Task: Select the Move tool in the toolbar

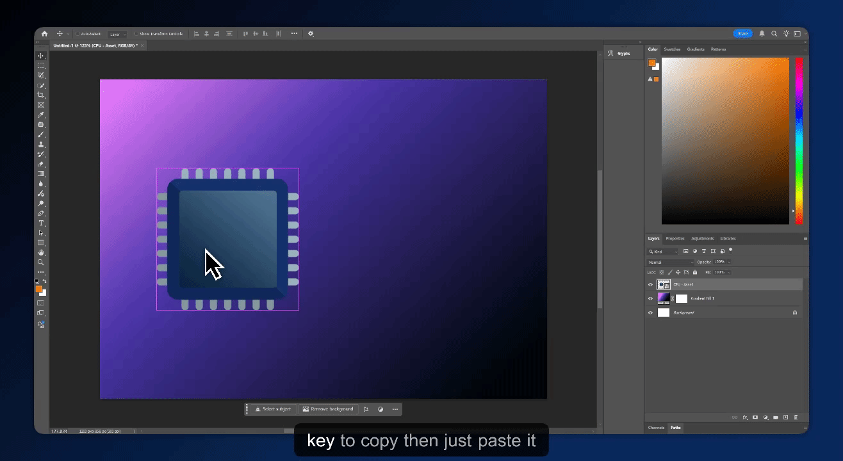Action: (41, 56)
